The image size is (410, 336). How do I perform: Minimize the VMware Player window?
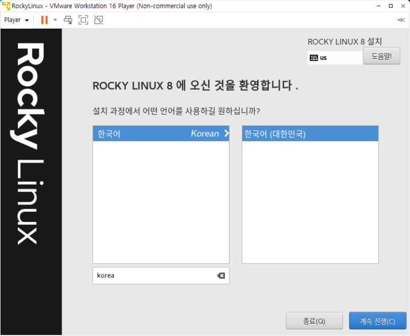click(x=378, y=6)
